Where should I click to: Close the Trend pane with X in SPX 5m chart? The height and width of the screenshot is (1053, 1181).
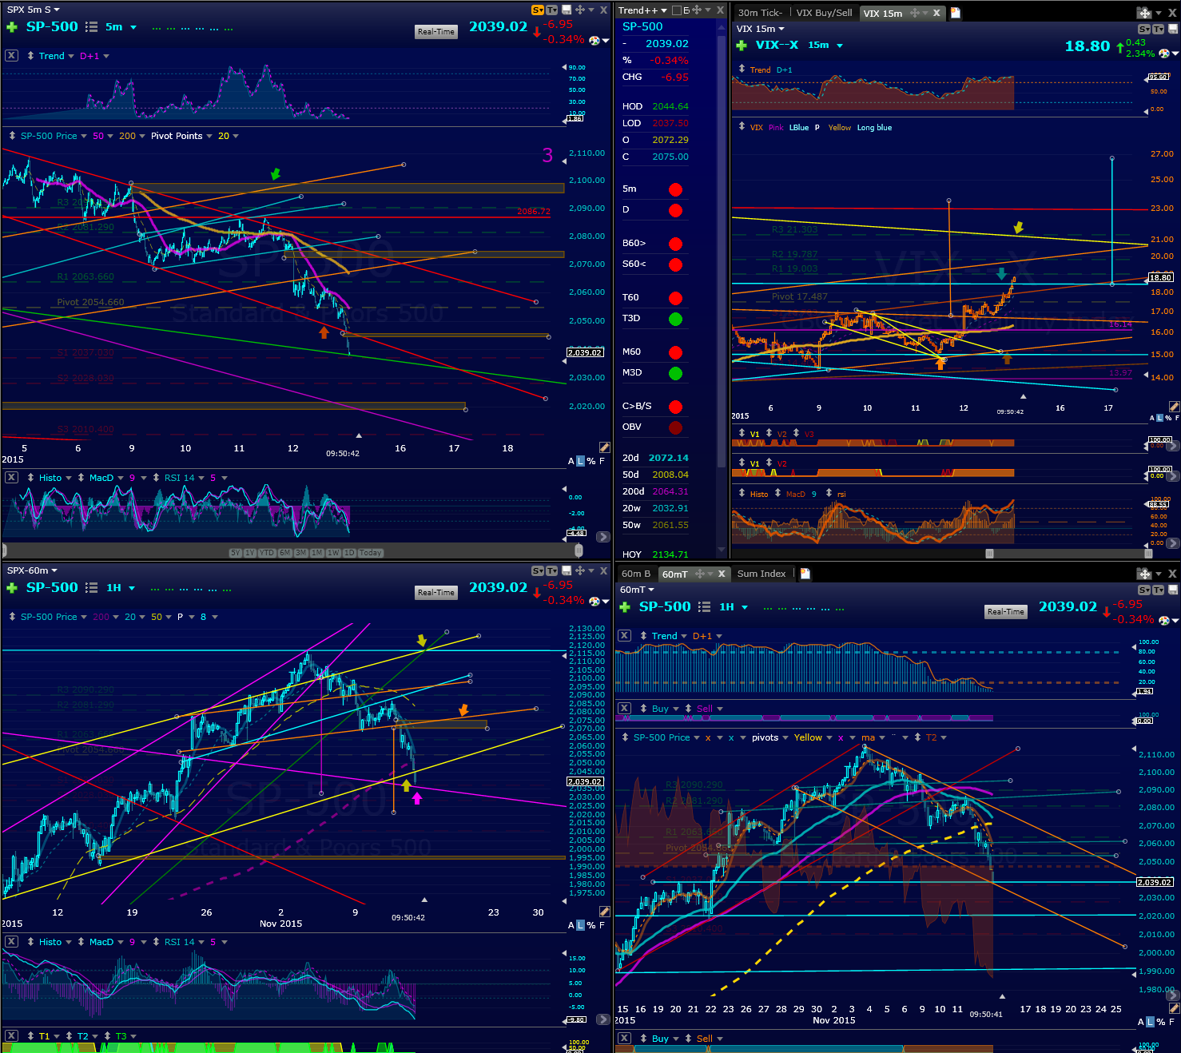point(11,56)
